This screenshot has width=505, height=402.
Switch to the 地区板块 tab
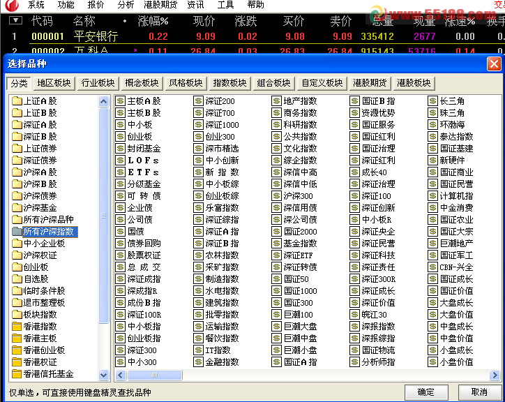tap(54, 83)
